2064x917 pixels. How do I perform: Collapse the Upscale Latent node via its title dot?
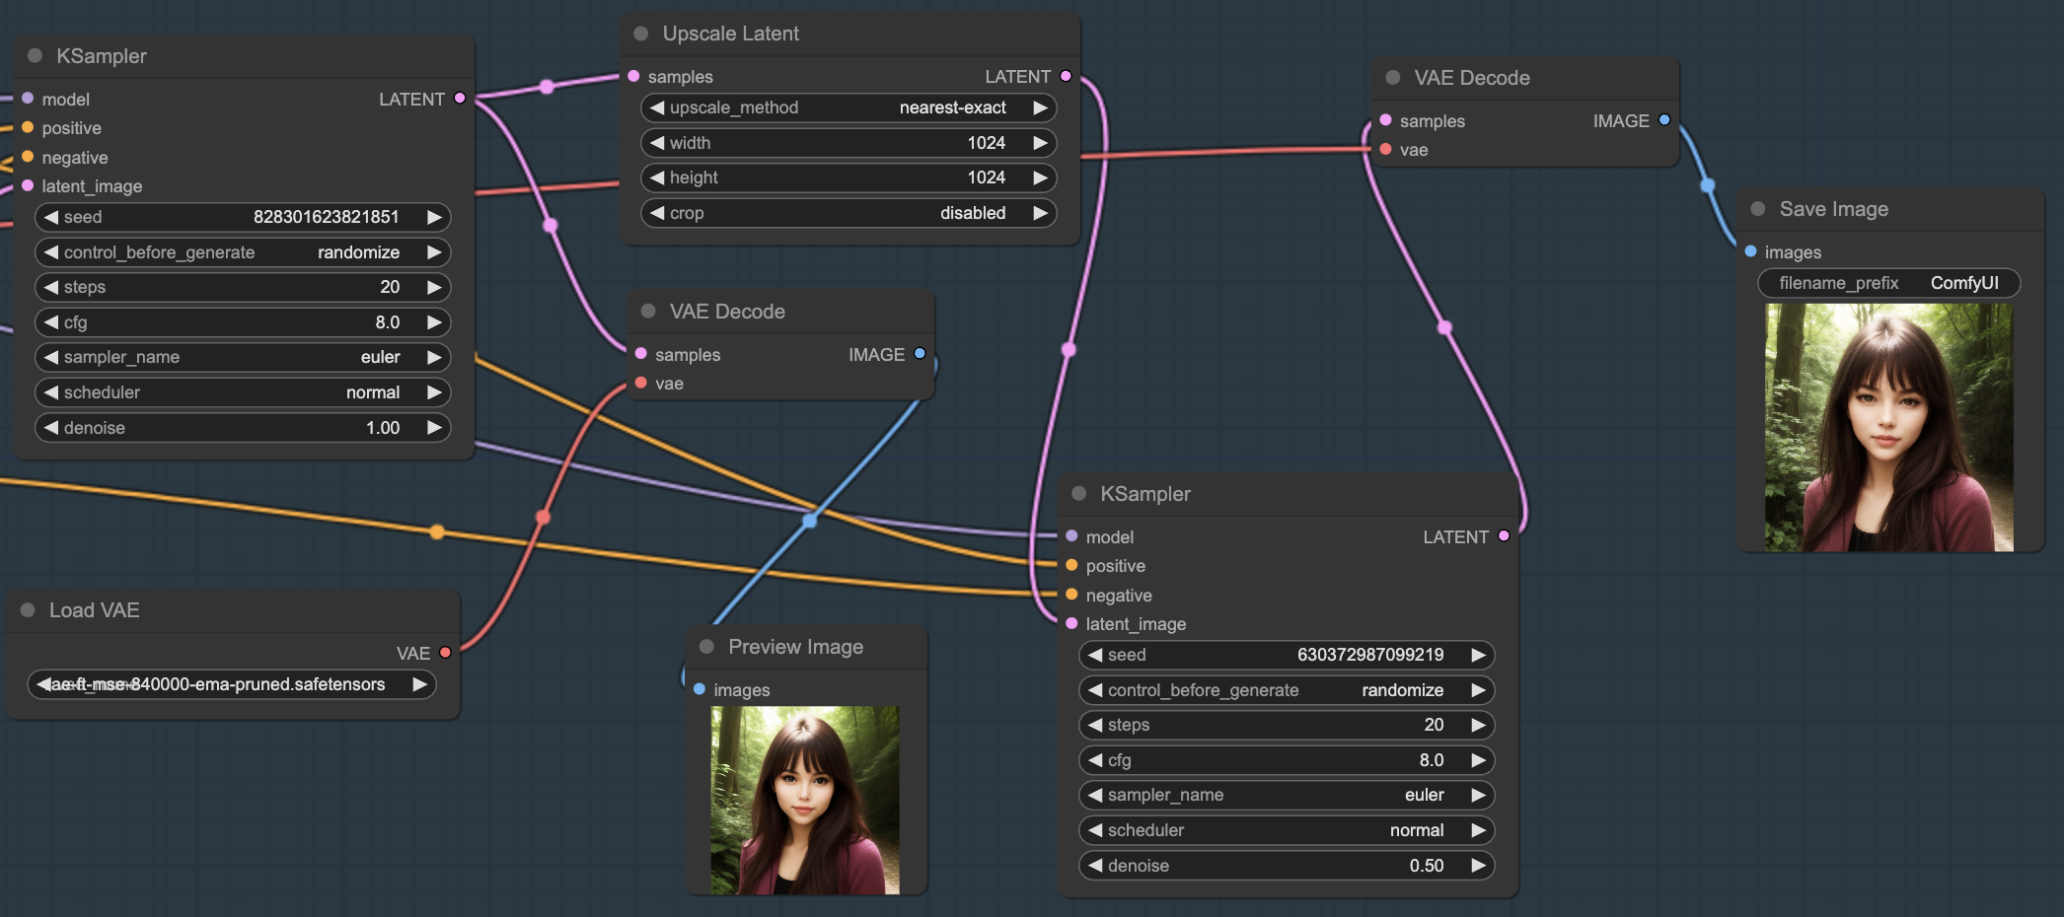[641, 34]
